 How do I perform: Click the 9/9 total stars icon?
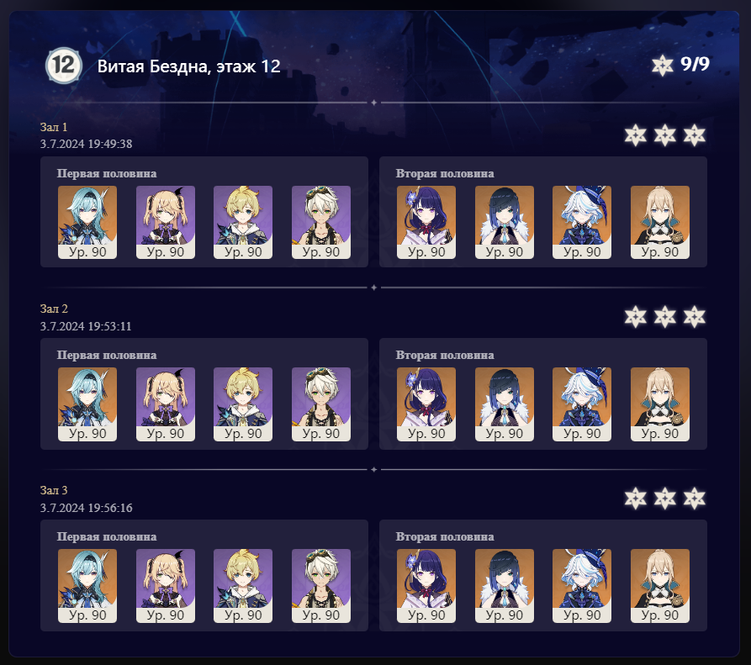(663, 65)
